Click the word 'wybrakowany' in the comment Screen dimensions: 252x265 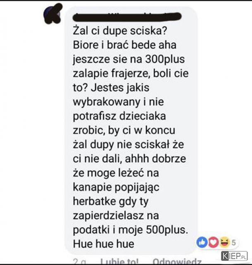point(107,102)
